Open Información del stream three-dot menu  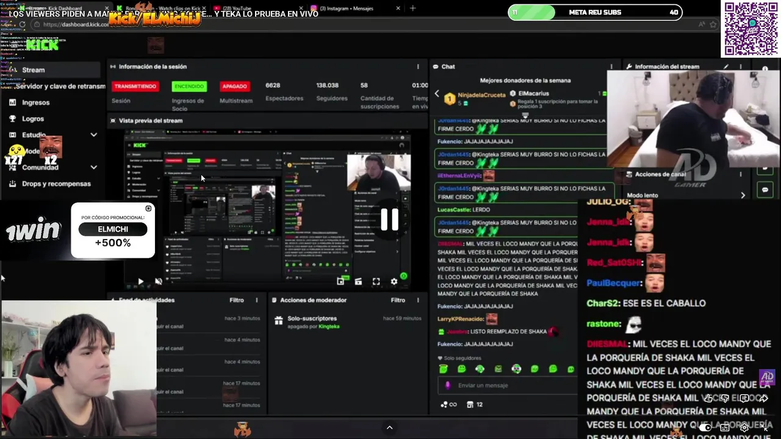pos(741,66)
